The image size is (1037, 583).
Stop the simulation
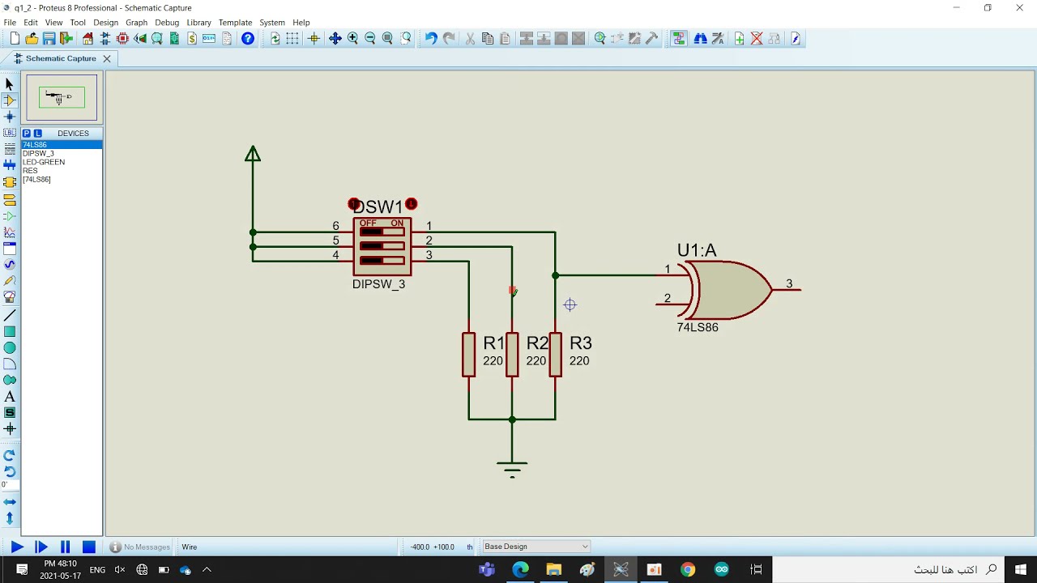(x=89, y=547)
